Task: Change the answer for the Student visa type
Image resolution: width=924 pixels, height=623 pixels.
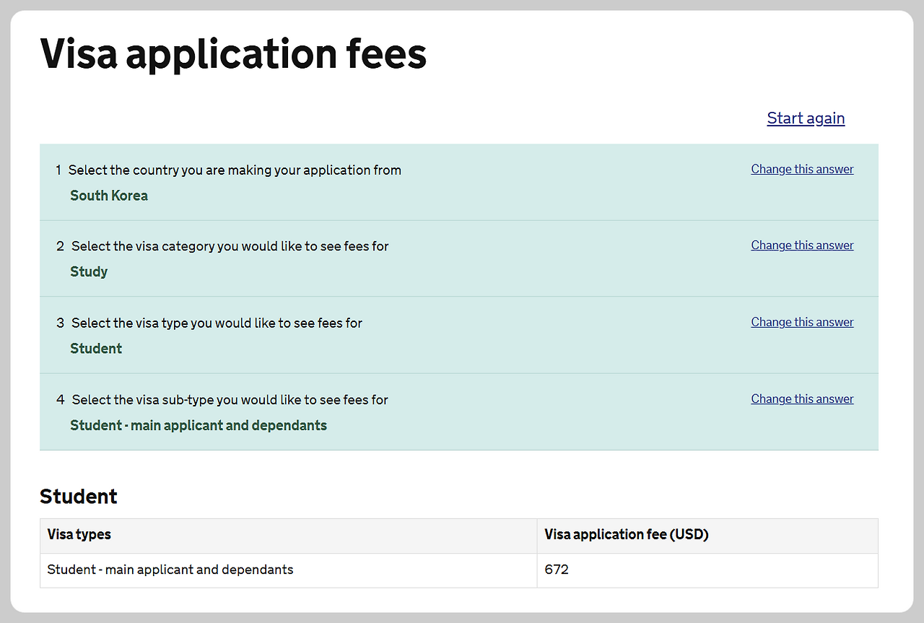Action: [802, 322]
